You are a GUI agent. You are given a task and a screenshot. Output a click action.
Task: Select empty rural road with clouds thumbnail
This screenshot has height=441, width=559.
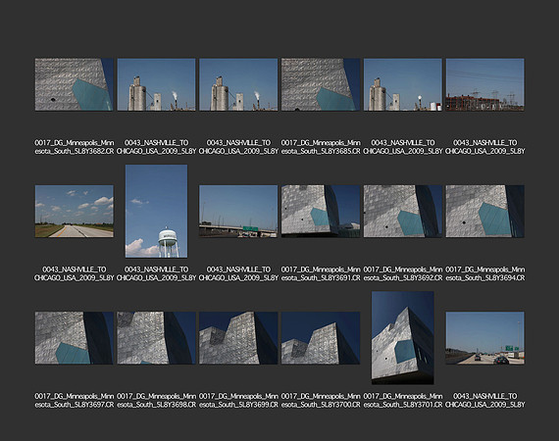tap(75, 211)
